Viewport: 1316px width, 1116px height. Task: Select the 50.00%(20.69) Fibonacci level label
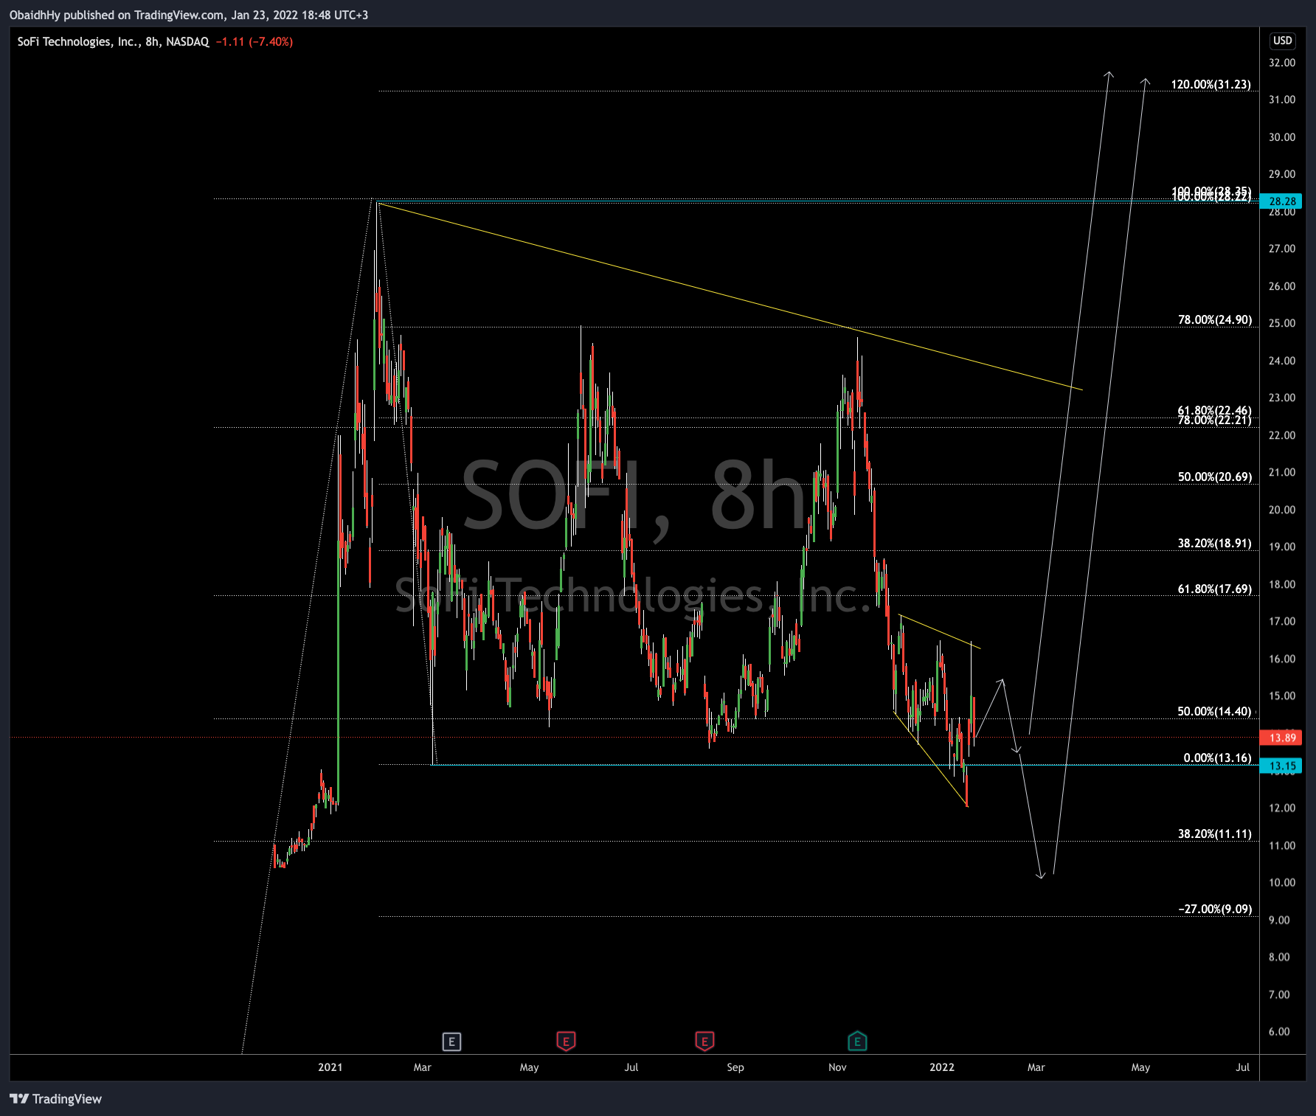(x=1214, y=477)
